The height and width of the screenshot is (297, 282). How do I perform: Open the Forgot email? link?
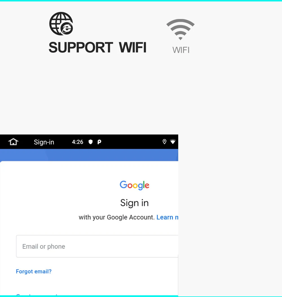(34, 271)
